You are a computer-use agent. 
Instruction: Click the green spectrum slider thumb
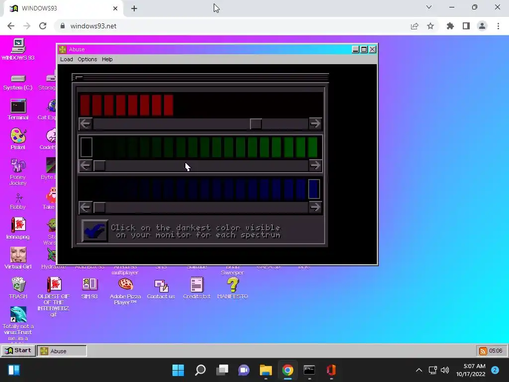(99, 166)
